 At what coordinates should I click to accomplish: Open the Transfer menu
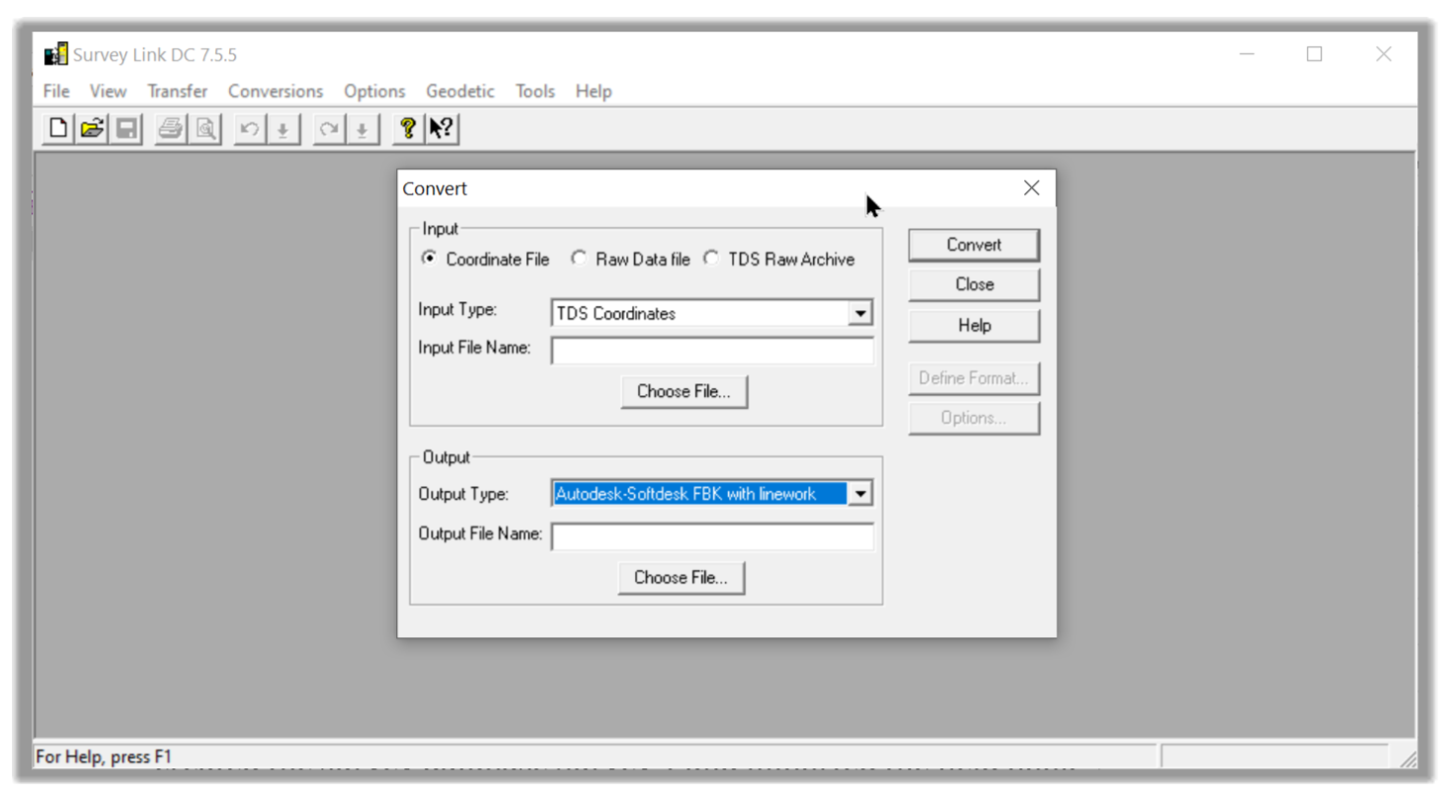(177, 91)
